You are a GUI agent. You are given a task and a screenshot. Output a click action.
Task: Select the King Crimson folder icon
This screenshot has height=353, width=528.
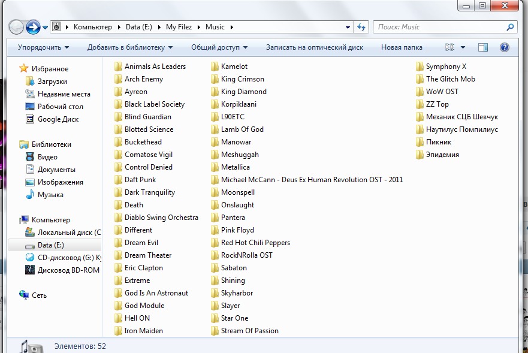pos(215,79)
